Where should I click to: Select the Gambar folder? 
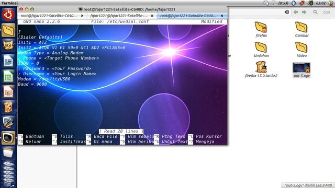301,30
